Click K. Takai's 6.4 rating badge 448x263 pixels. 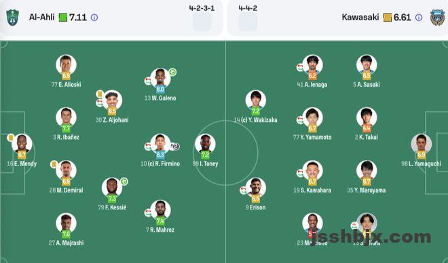367,128
